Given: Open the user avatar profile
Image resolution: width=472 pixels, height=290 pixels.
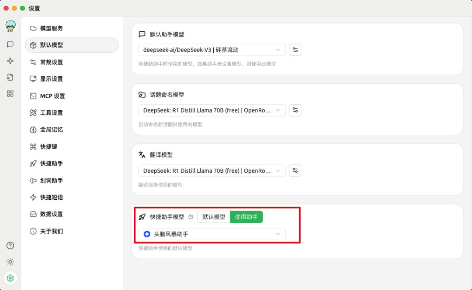Looking at the screenshot, I should pos(10,26).
